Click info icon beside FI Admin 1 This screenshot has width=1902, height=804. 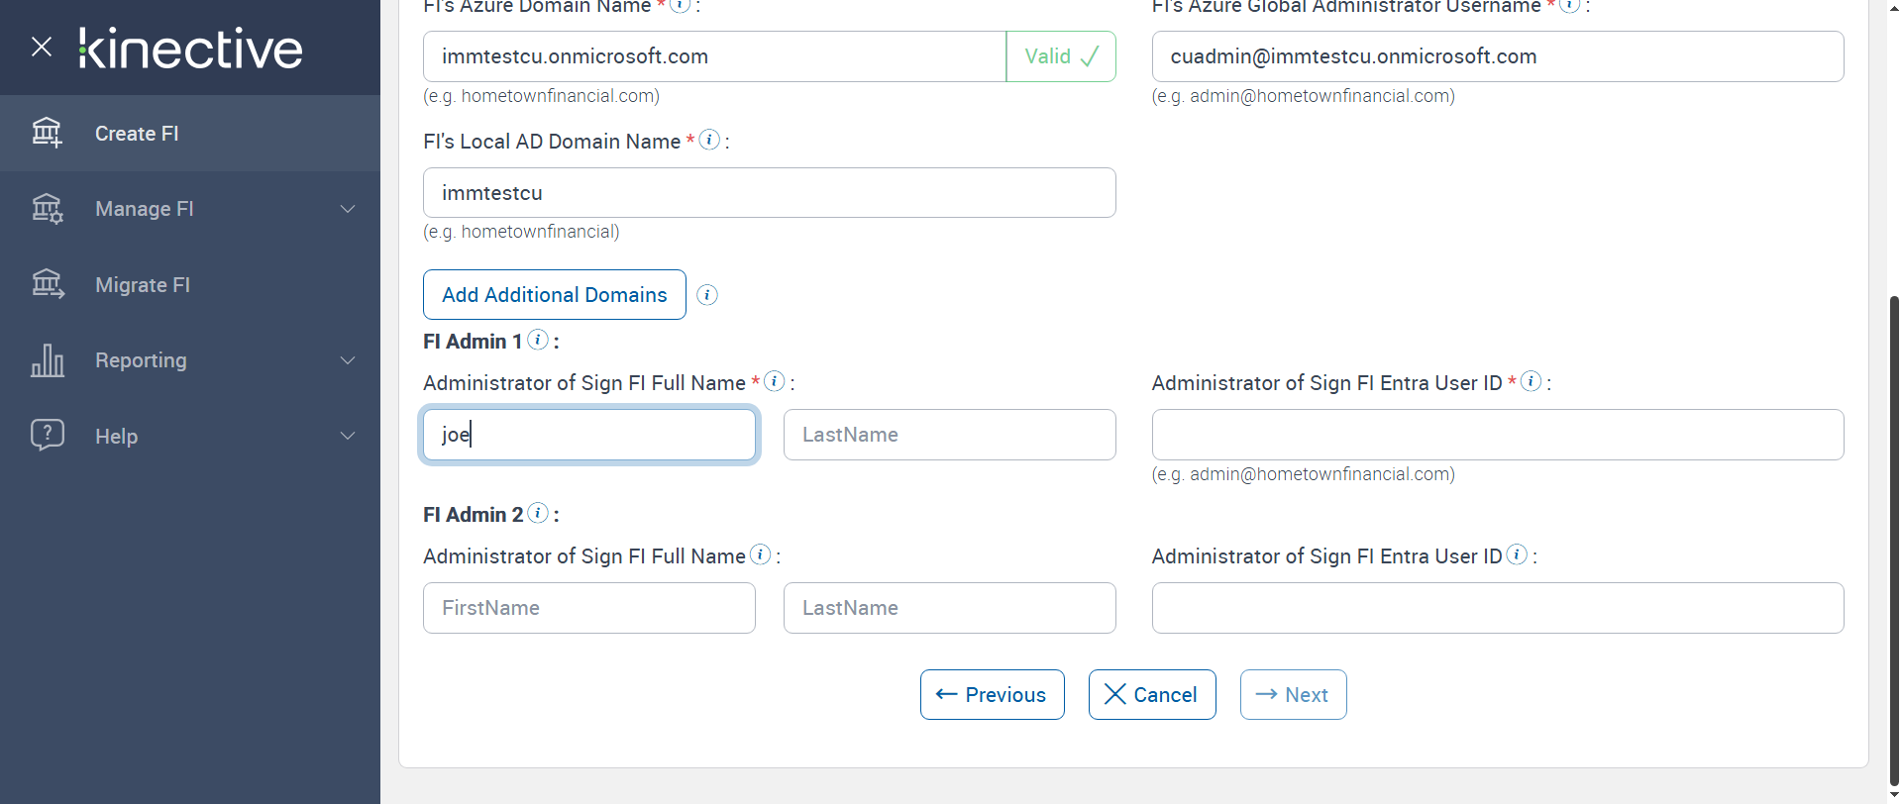tap(538, 340)
